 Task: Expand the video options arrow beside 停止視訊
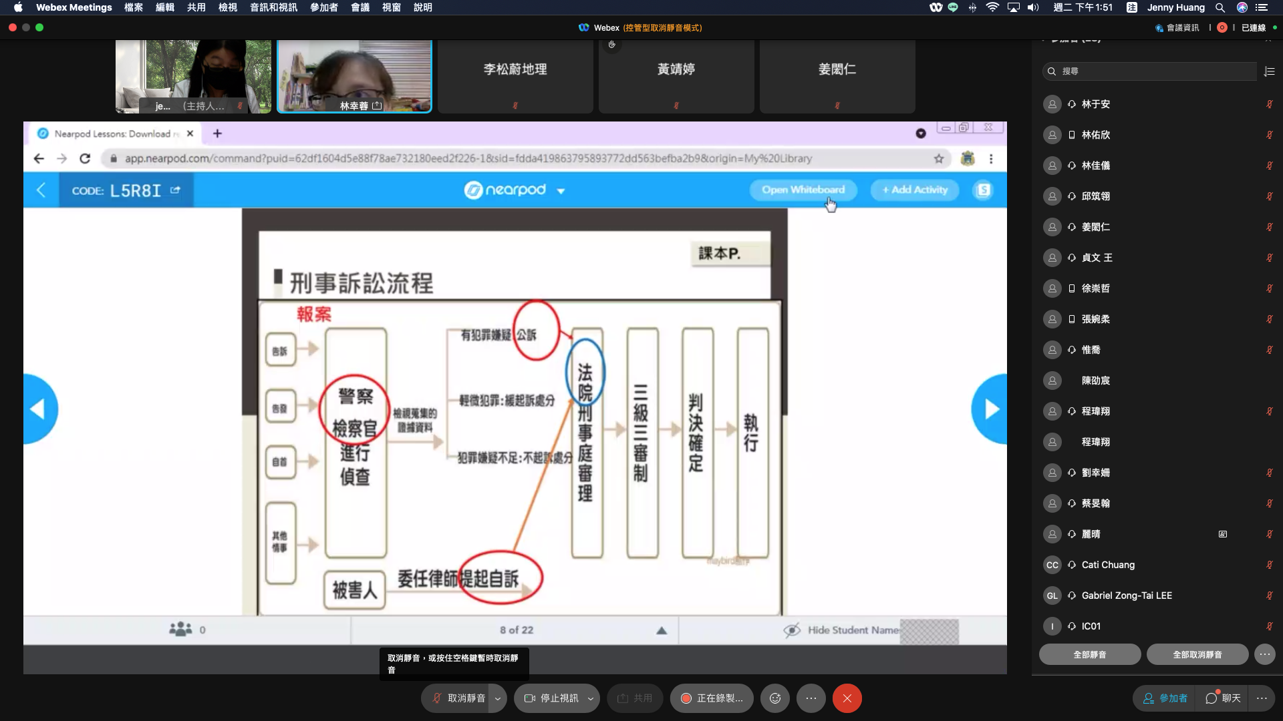591,698
